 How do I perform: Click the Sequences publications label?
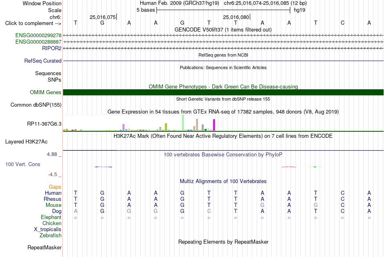[48, 73]
